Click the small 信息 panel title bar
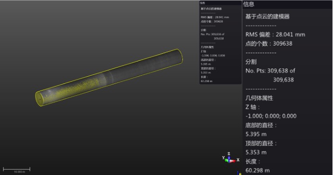The width and height of the screenshot is (334, 175). point(221,3)
